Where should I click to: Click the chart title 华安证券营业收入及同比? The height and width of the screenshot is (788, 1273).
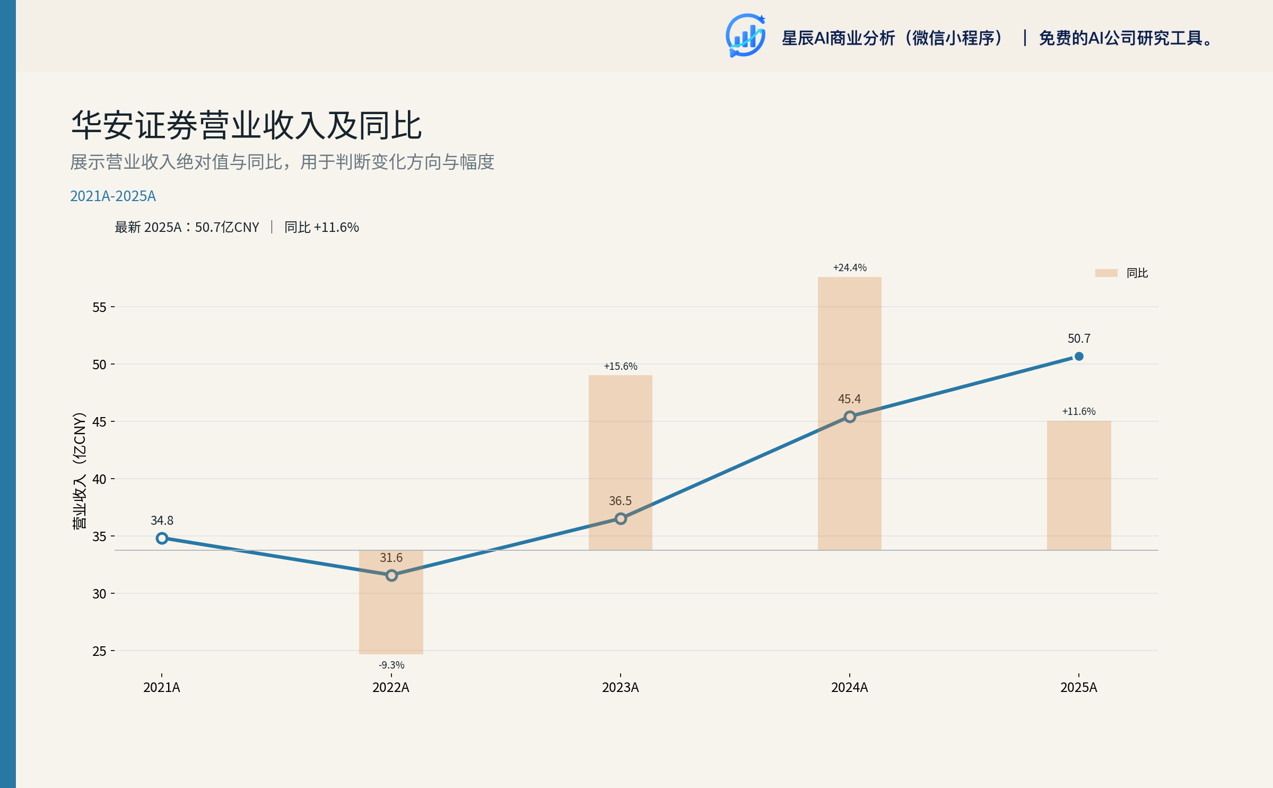(247, 125)
